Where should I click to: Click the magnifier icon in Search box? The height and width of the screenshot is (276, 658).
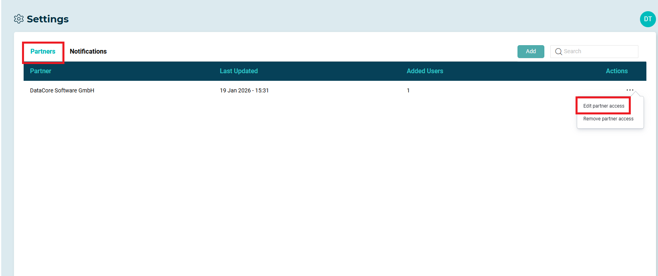pos(558,52)
